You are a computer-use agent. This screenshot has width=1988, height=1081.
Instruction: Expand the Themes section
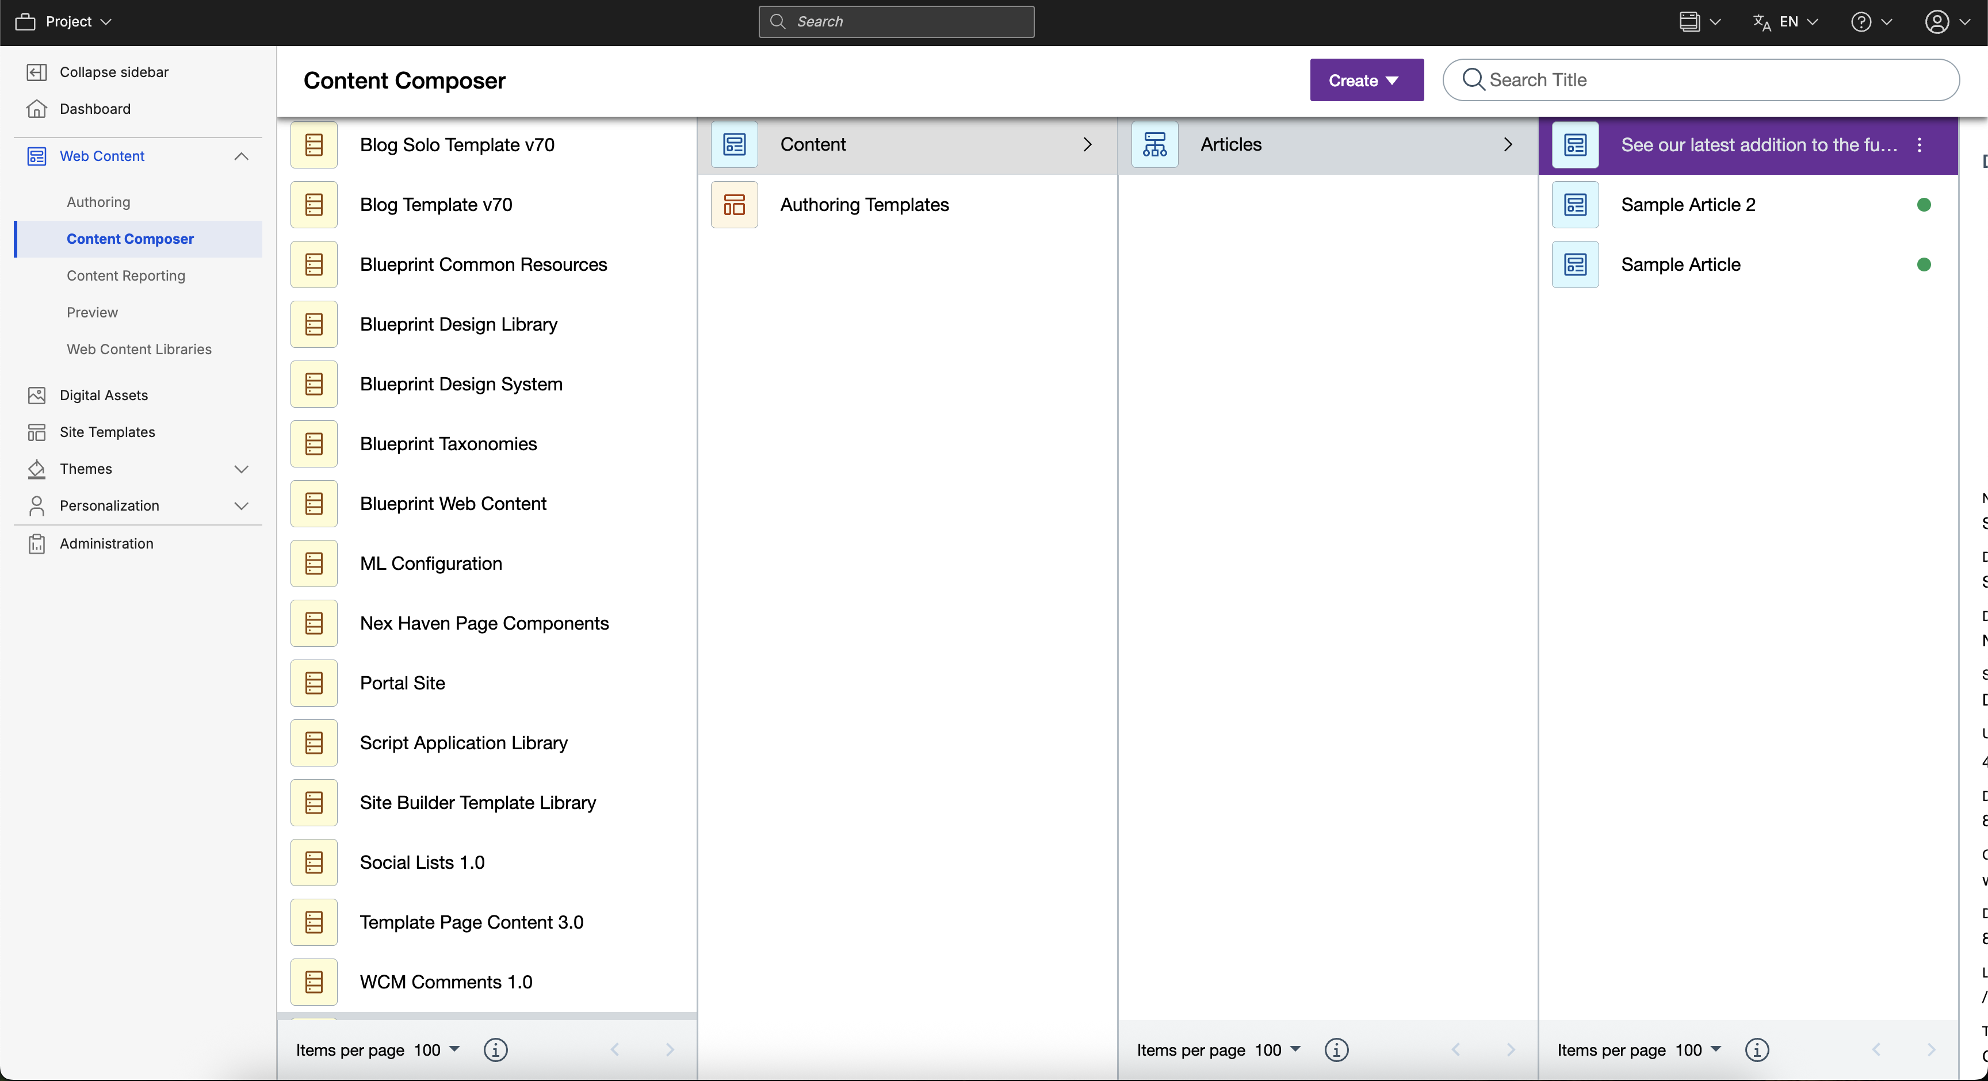coord(242,469)
